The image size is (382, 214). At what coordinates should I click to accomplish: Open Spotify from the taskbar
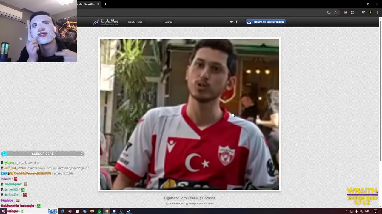click(99, 211)
